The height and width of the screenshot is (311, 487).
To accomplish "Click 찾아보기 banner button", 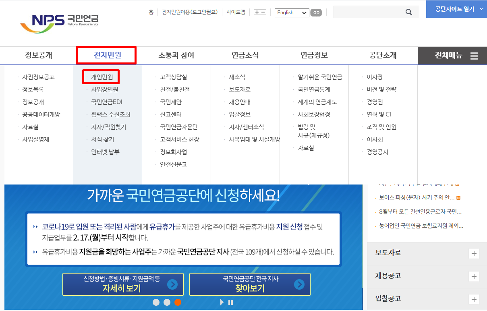I will 250,284.
